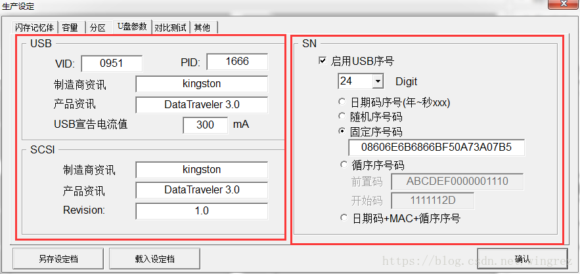Click the 前置码 ABCDEF0000001110 field

tap(457, 182)
